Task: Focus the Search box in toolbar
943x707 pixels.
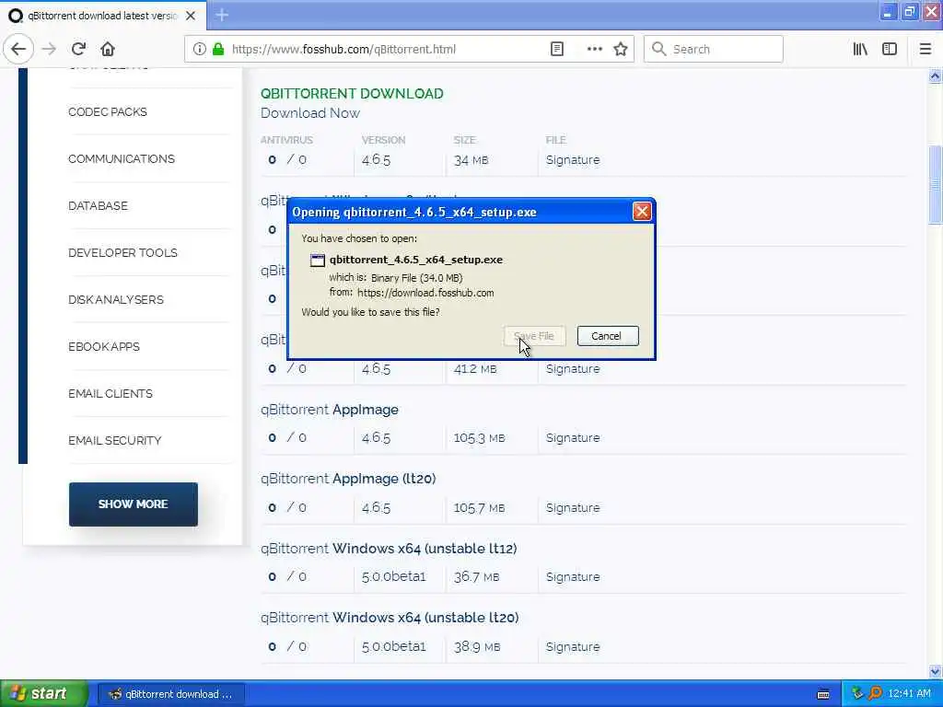Action: tap(714, 49)
